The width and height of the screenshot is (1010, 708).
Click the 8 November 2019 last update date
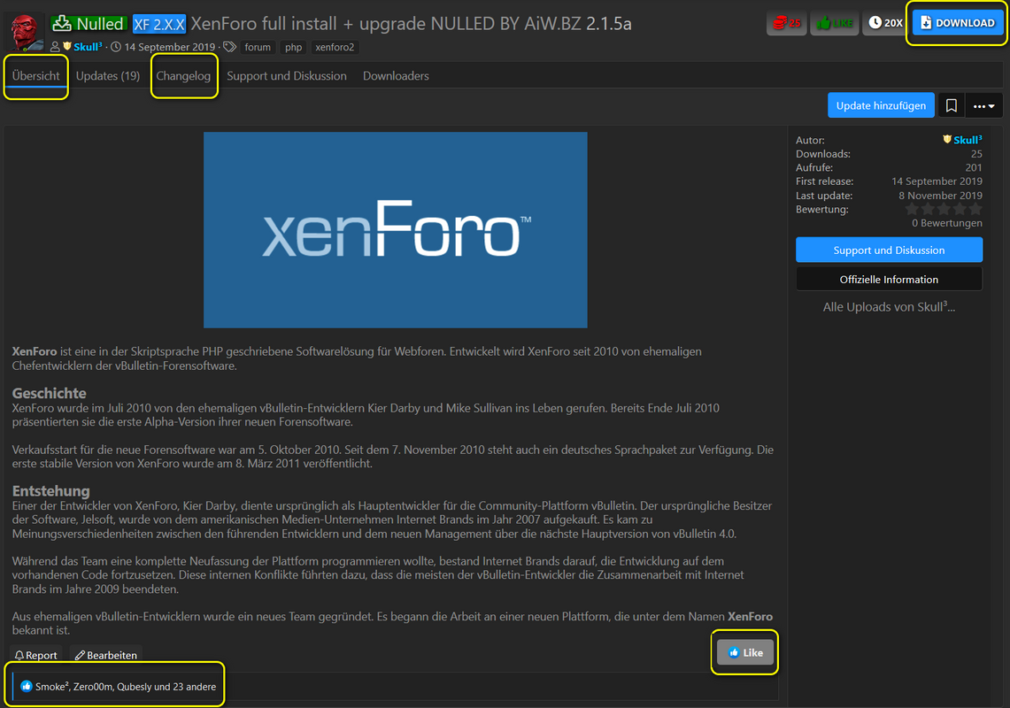940,196
